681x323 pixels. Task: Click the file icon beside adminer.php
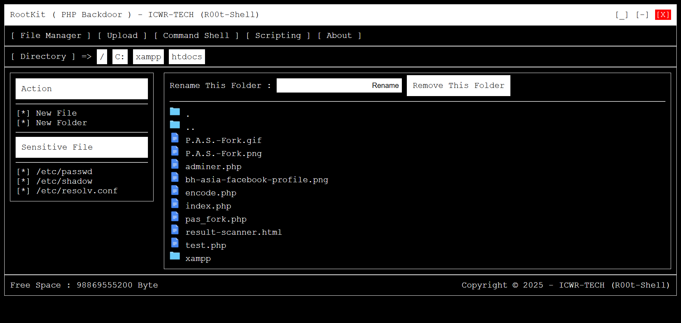click(x=175, y=164)
